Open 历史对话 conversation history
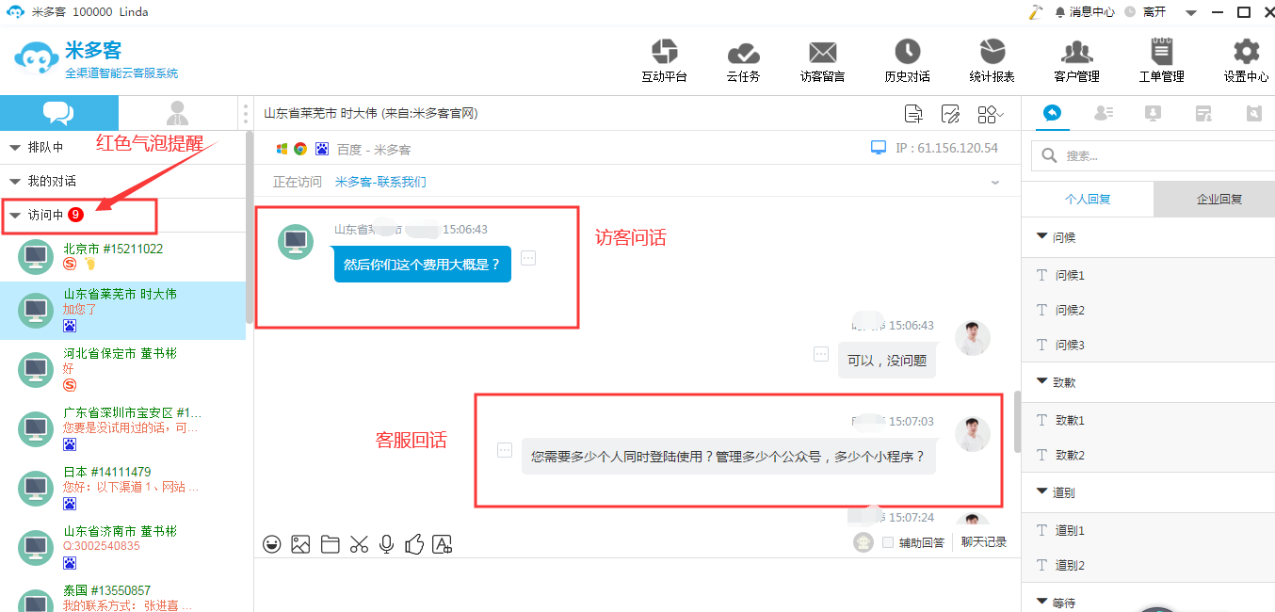The width and height of the screenshot is (1275, 612). click(x=907, y=61)
